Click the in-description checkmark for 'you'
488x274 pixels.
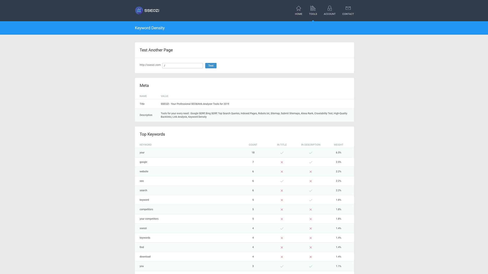tap(311, 266)
